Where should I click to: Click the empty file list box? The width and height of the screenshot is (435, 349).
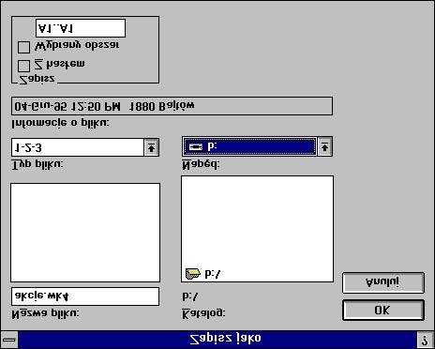click(85, 233)
